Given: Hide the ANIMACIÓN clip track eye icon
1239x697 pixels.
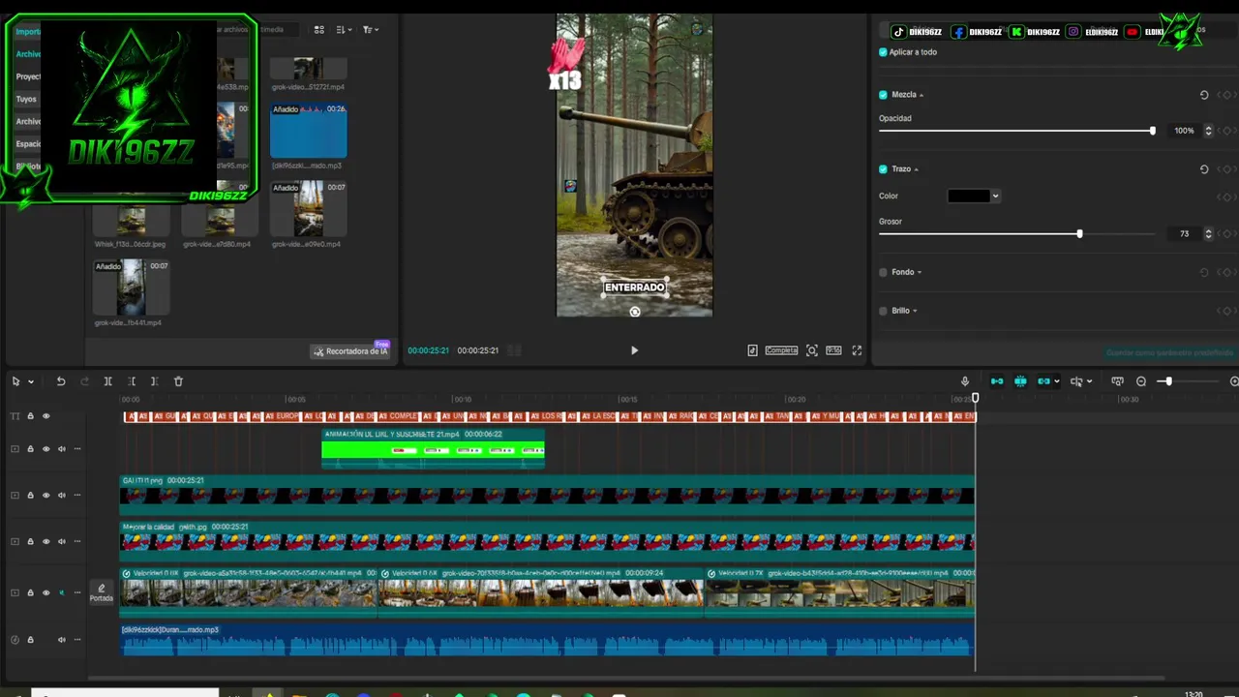Looking at the screenshot, I should tap(45, 449).
